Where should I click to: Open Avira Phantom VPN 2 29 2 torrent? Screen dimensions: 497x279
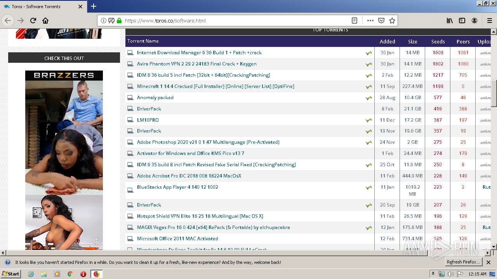click(x=196, y=64)
